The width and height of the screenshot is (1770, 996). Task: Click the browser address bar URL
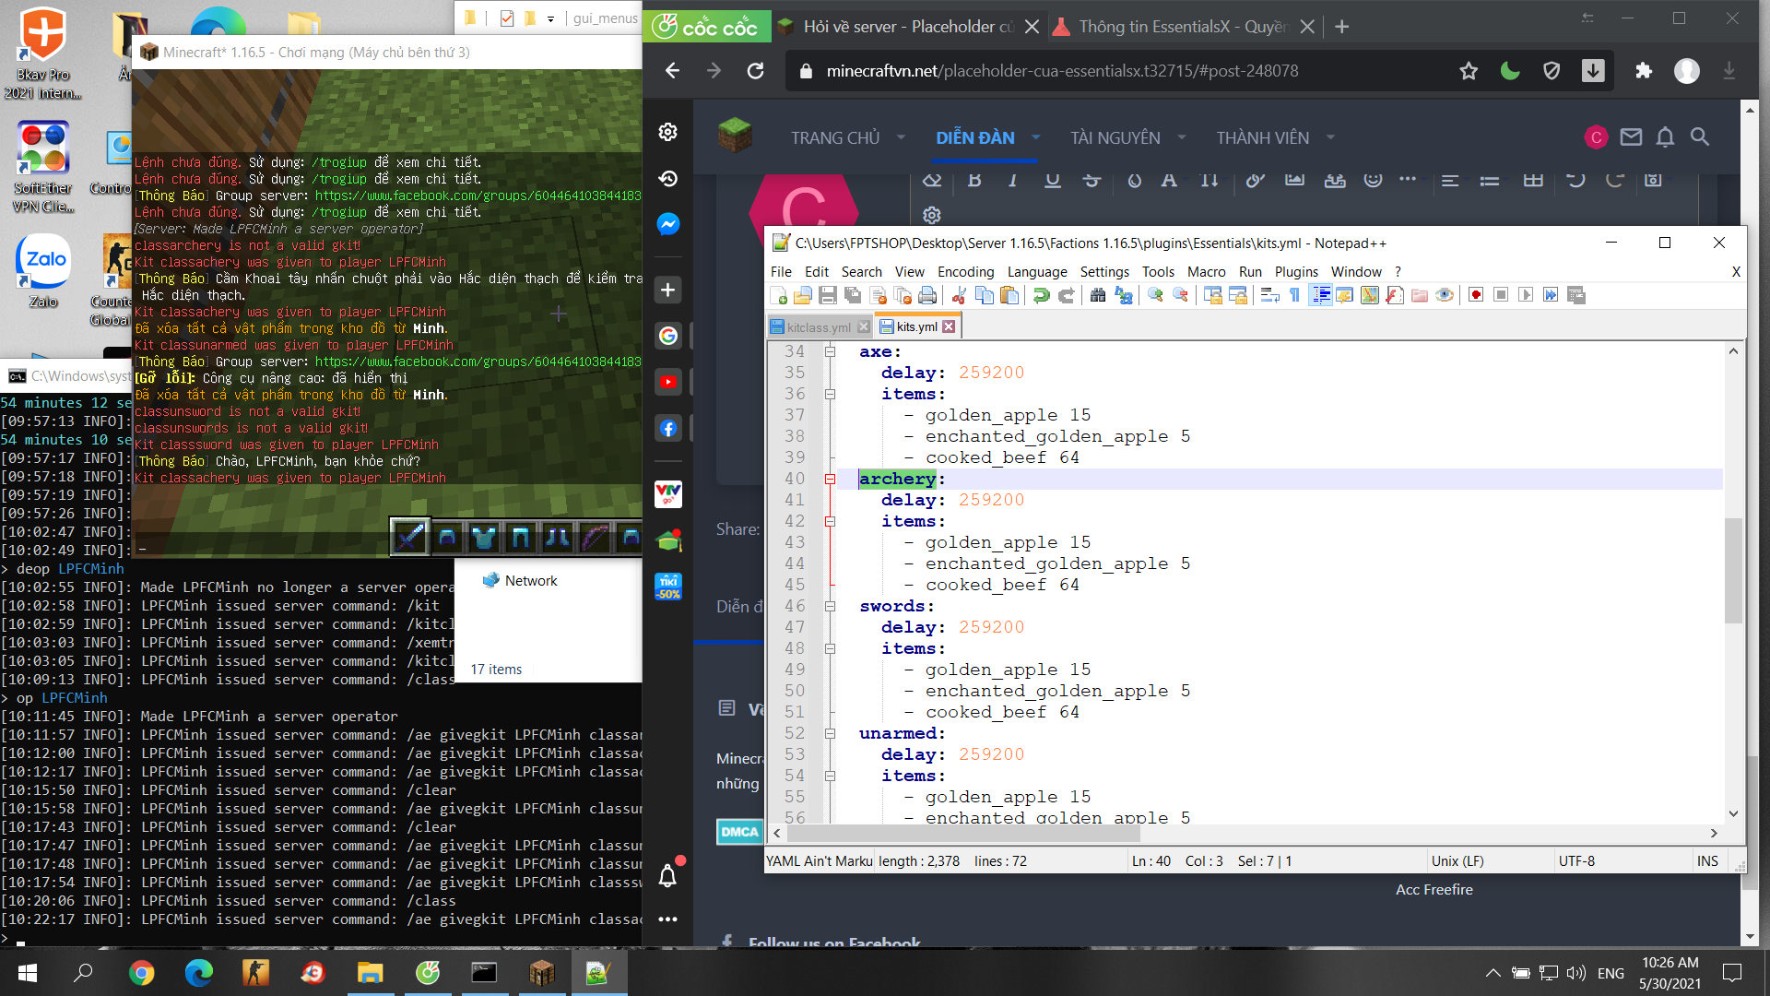tap(1060, 71)
